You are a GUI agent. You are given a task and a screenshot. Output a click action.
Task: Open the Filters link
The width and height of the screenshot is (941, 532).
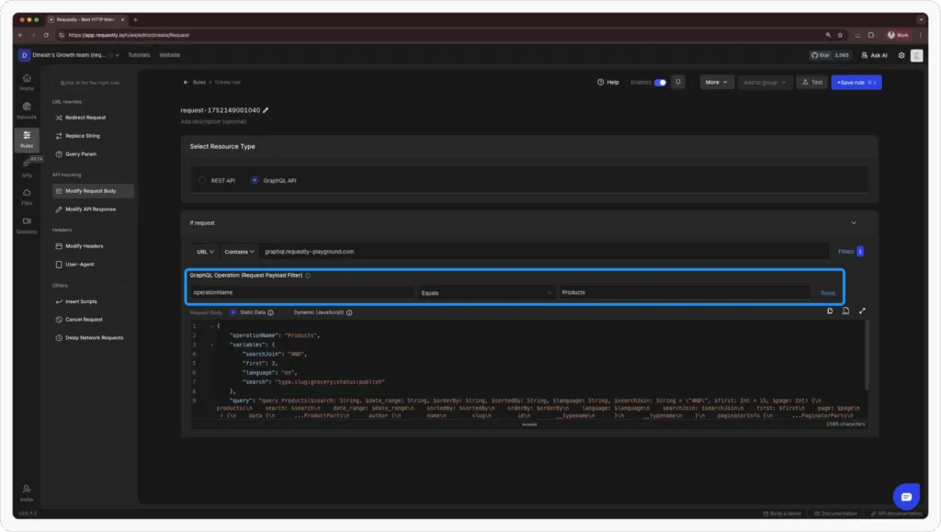850,252
